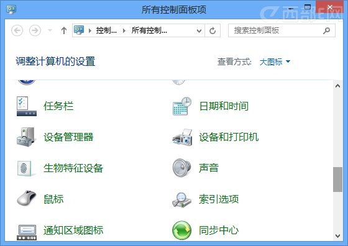Viewport: 348px width, 246px height.
Task: Click the scrollbar up arrow
Action: (337, 86)
